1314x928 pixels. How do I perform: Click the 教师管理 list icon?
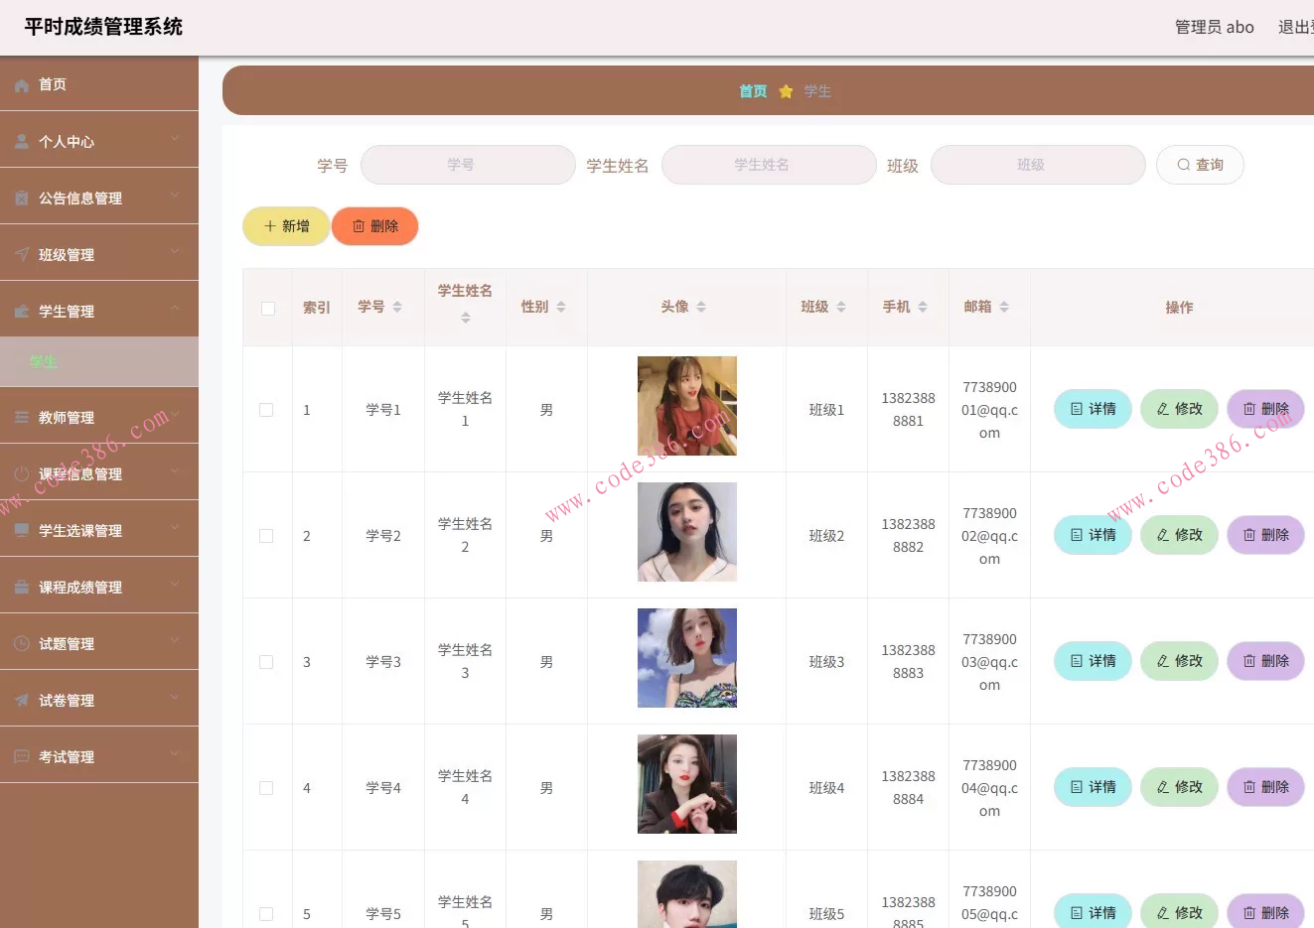pos(23,416)
